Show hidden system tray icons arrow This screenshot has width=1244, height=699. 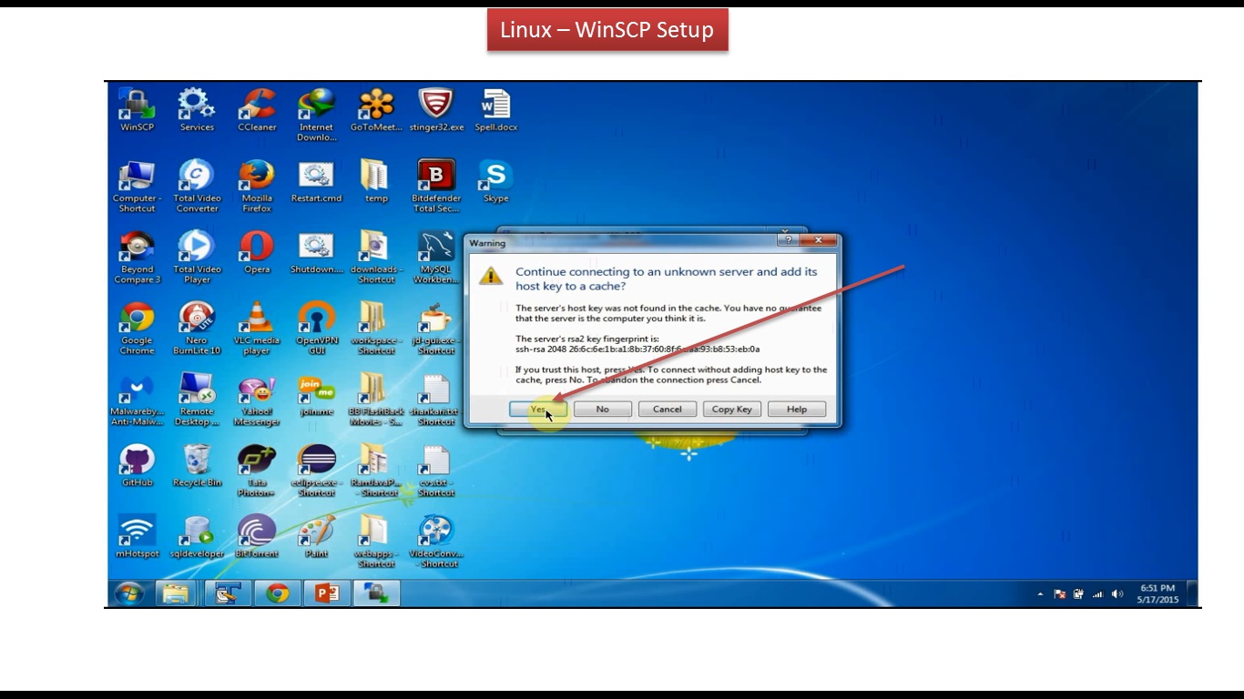pos(1040,594)
